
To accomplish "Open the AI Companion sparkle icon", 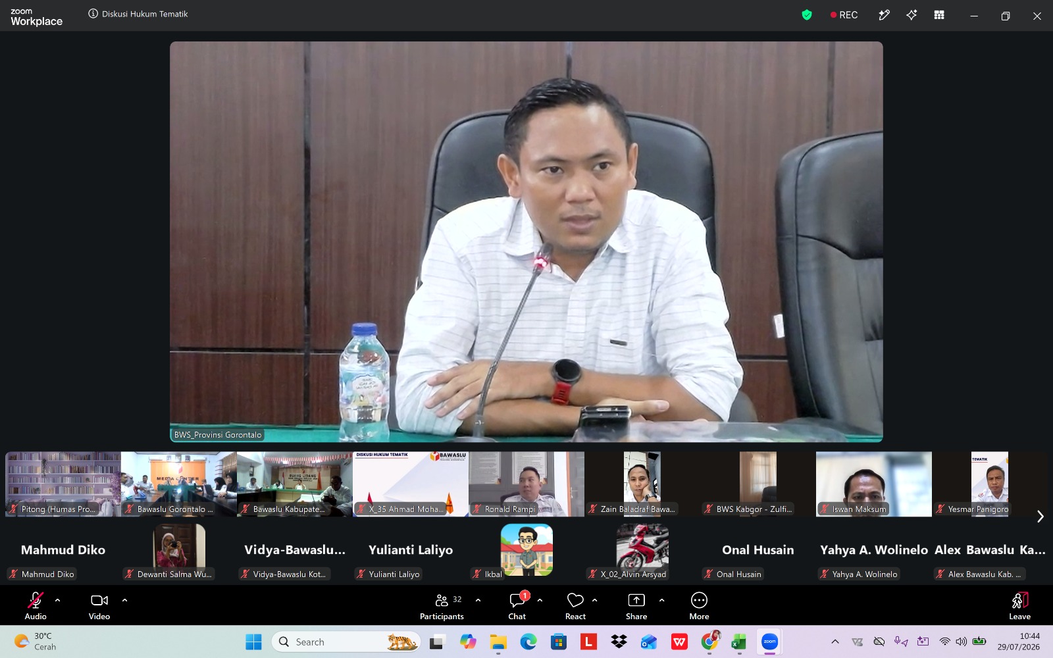I will (912, 14).
